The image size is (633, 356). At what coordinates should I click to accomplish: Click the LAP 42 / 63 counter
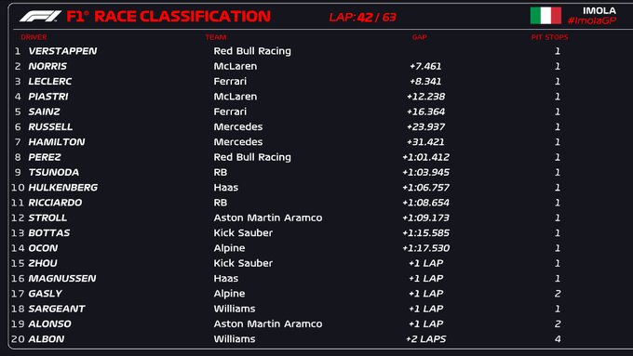coord(362,17)
